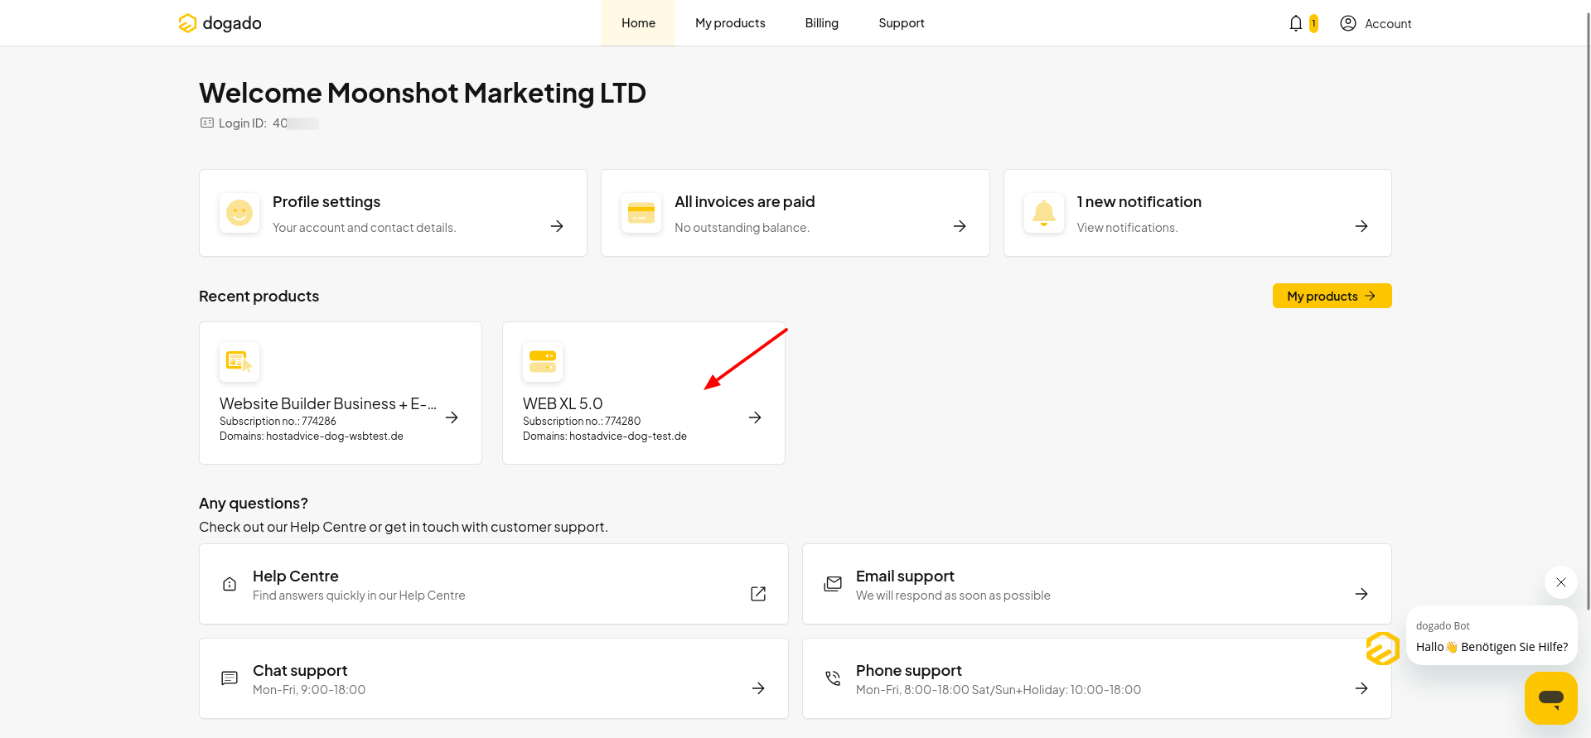This screenshot has width=1591, height=738.
Task: Click 'View notifications.' text
Action: click(x=1127, y=228)
